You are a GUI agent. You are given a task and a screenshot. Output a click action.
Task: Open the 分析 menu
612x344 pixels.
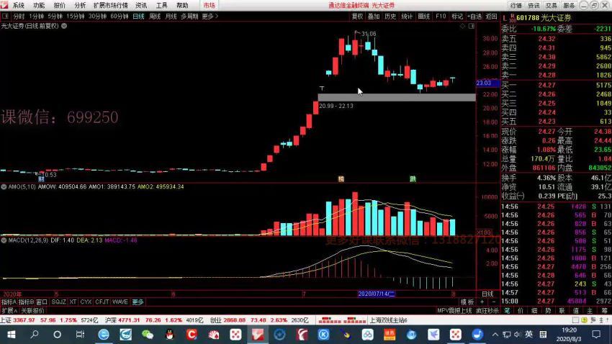click(x=80, y=6)
